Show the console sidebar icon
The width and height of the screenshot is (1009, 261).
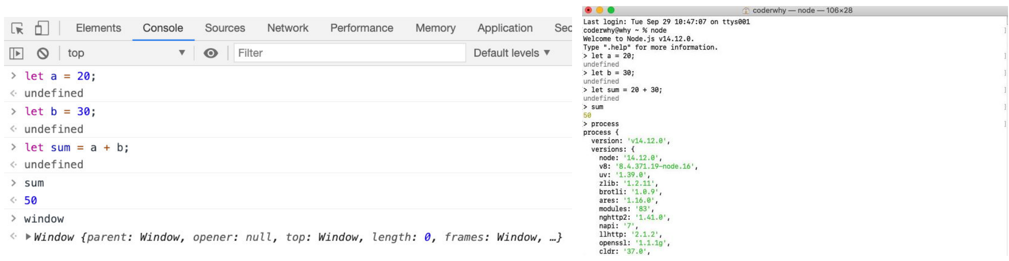click(17, 53)
